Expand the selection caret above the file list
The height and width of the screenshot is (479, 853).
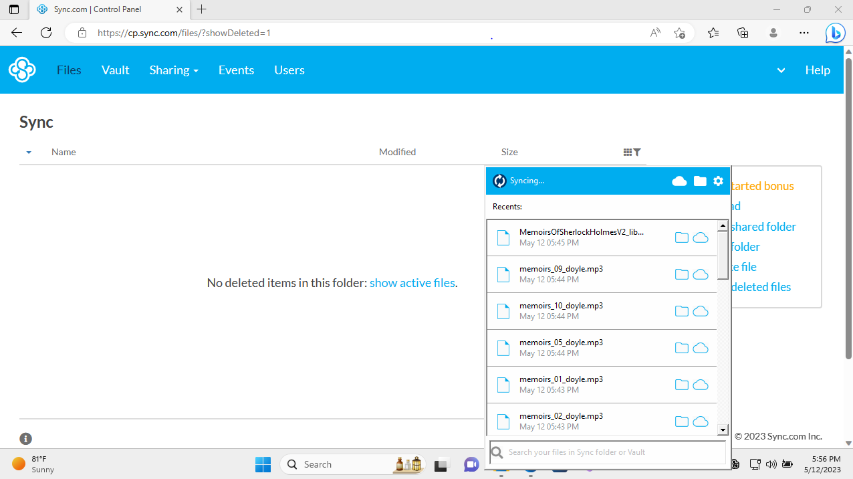[29, 152]
